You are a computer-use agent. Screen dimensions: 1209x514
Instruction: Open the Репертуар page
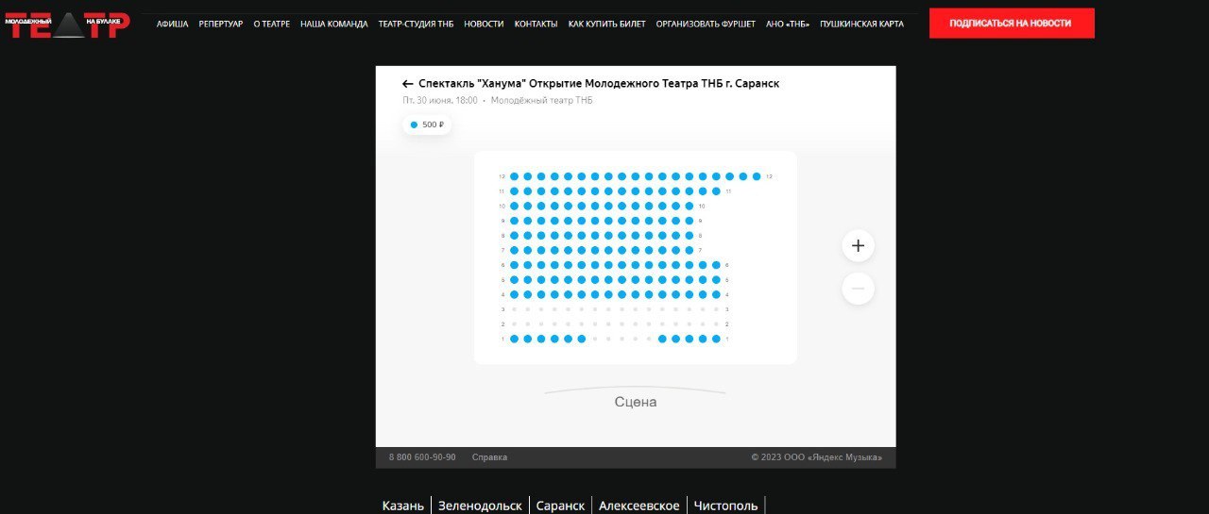[220, 24]
